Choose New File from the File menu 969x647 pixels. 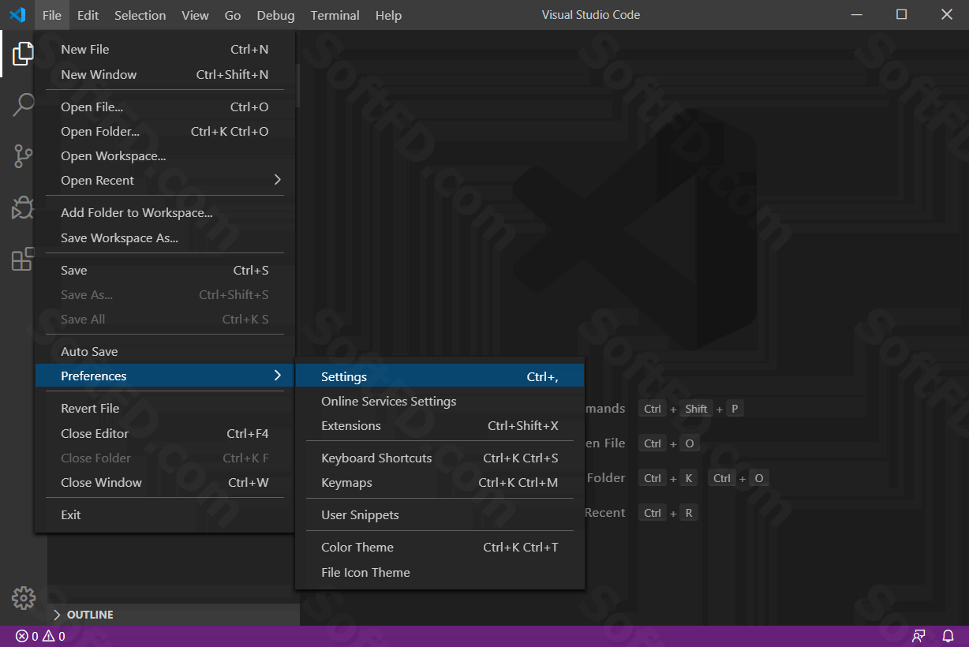165,49
